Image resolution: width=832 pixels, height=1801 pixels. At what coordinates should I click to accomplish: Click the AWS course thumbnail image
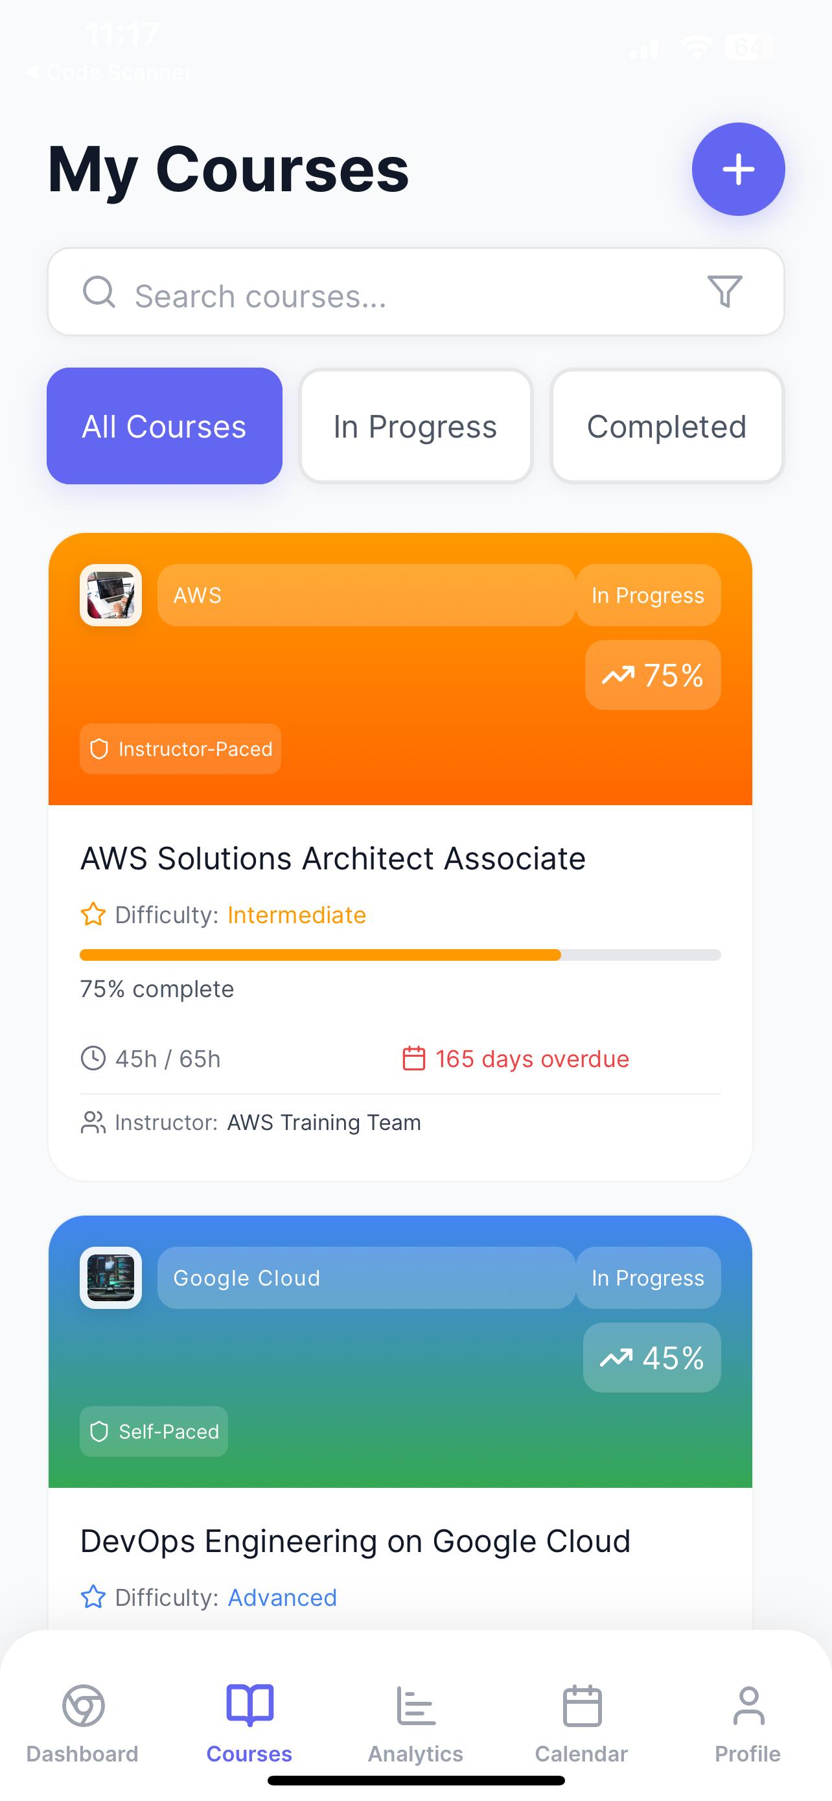[x=111, y=595]
